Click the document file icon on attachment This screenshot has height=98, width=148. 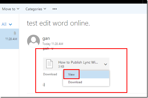(x=49, y=64)
